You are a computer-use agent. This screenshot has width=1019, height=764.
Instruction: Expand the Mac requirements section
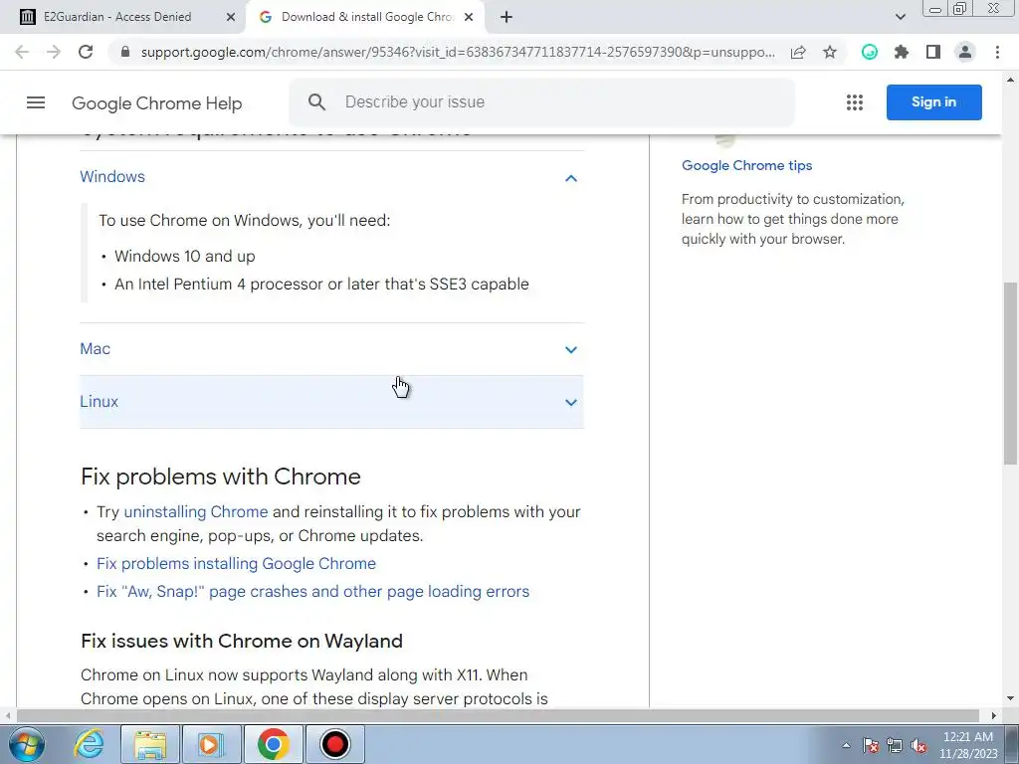[570, 349]
